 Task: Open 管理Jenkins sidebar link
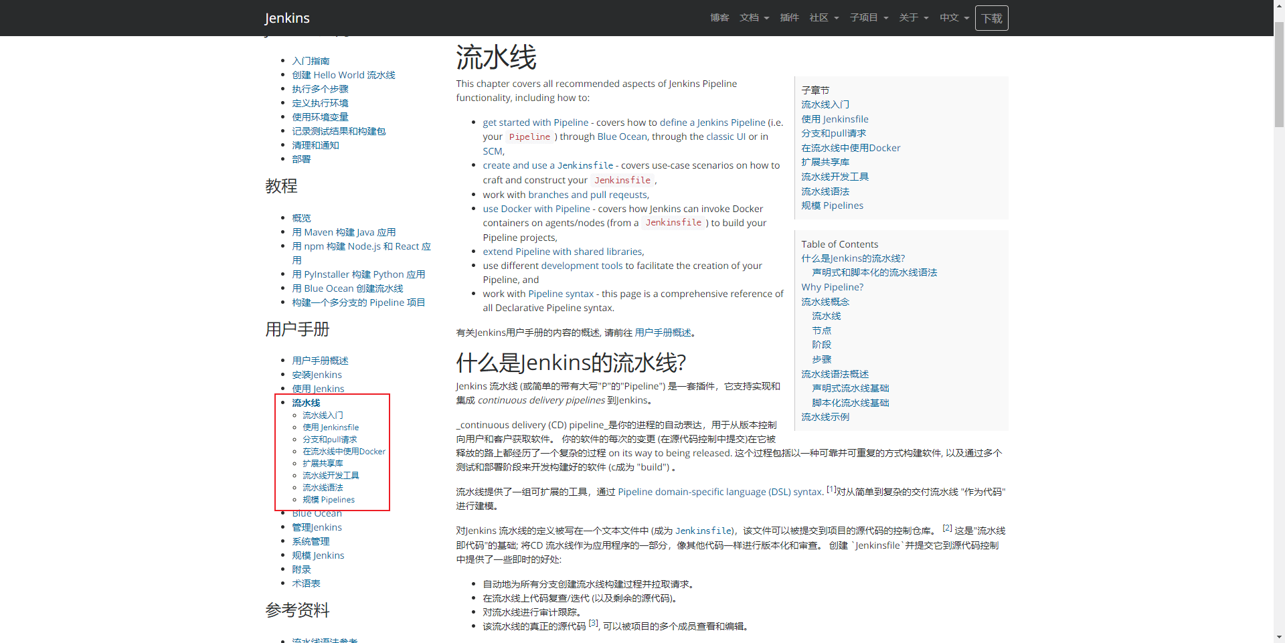317,527
